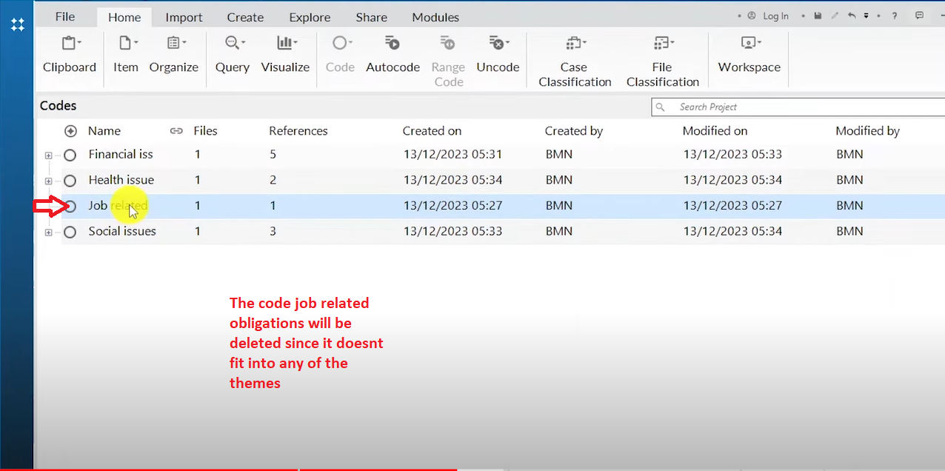Image resolution: width=945 pixels, height=471 pixels.
Task: Sort by the Modified on column header
Action: 715,131
